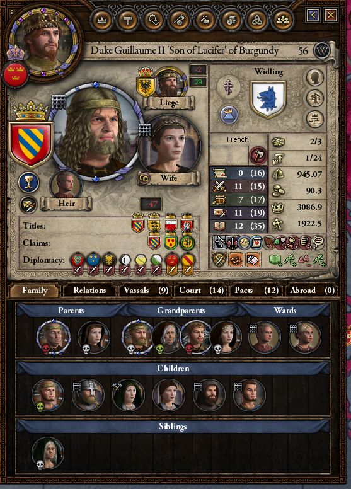Open the Wikipedia W icon next to age

click(321, 51)
